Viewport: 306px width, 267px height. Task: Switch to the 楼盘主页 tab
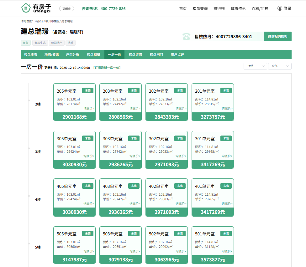(31, 54)
